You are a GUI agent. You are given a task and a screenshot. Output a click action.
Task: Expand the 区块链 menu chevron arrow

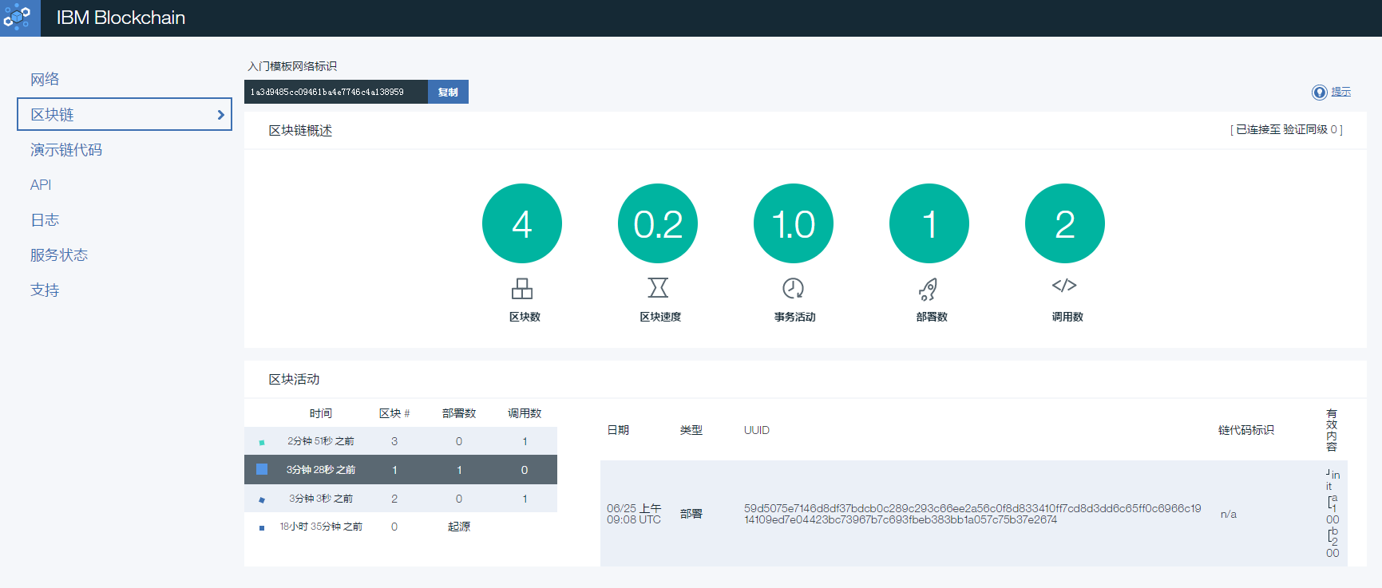(x=220, y=115)
